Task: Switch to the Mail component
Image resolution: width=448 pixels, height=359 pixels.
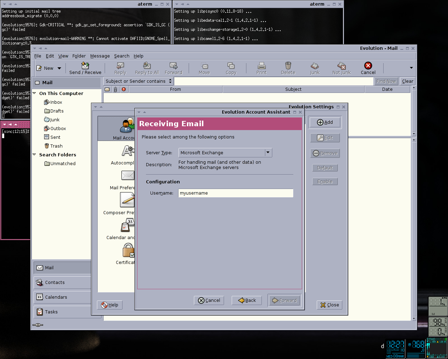Action: [x=62, y=268]
